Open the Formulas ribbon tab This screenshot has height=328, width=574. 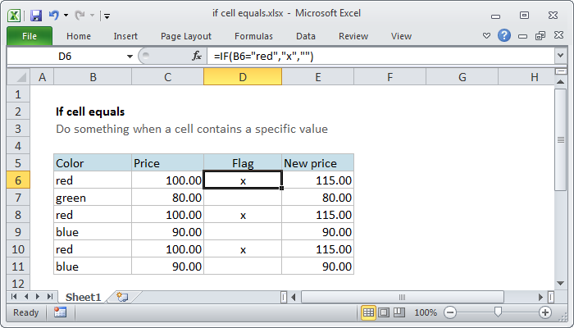253,36
